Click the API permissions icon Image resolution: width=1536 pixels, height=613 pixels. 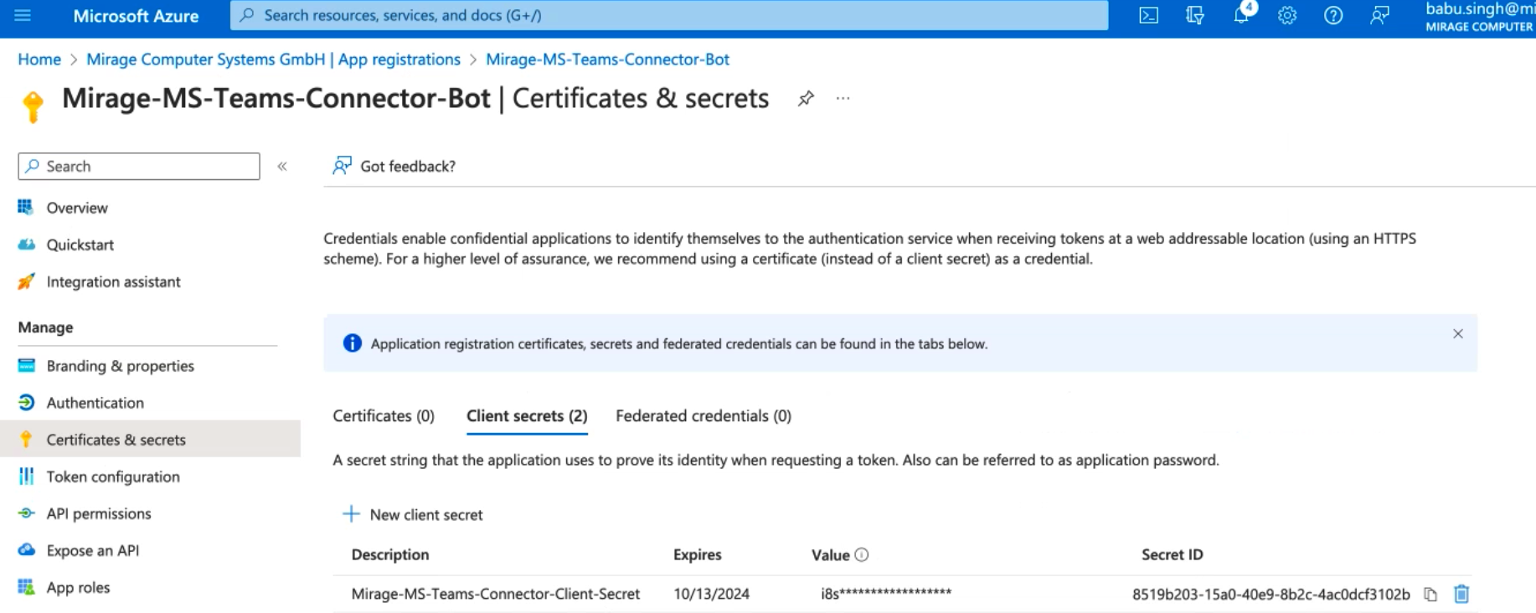click(26, 513)
